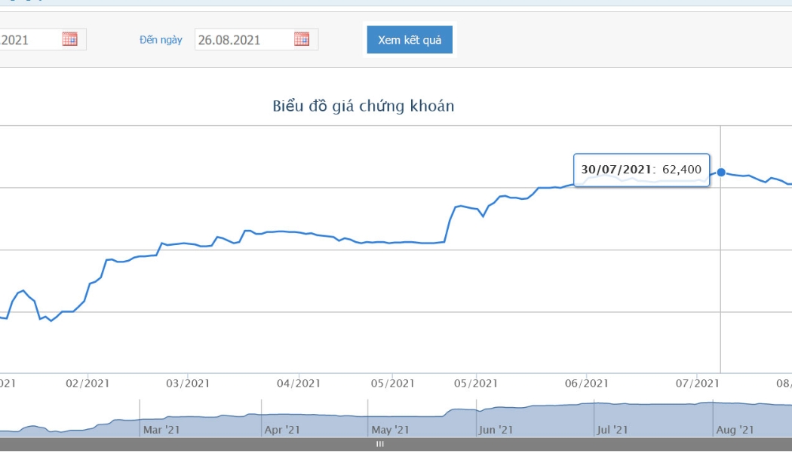This screenshot has width=792, height=475.
Task: Click the tooltip showing 30/07/2021: 62,400
Action: point(641,170)
